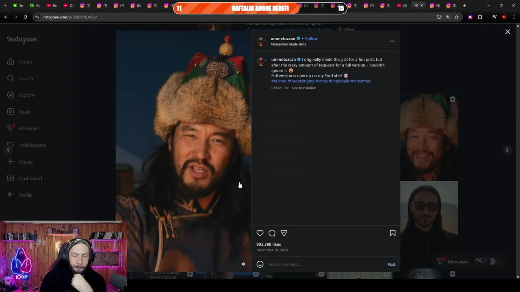This screenshot has width=520, height=292.
Task: Open the #throatsinging hashtag
Action: (x=301, y=81)
